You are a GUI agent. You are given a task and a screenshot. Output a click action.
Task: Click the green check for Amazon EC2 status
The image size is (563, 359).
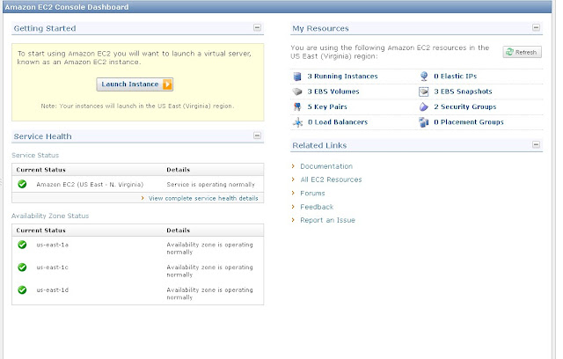[22, 184]
